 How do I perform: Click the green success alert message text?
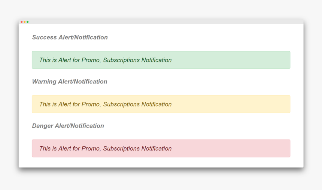[105, 60]
